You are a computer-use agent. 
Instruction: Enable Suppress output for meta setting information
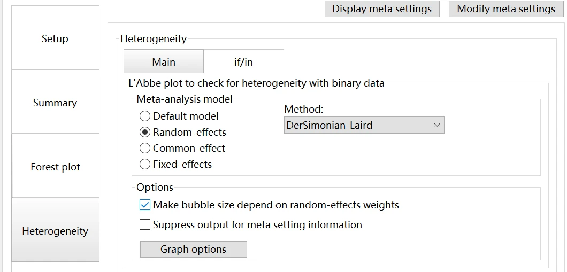coord(145,224)
